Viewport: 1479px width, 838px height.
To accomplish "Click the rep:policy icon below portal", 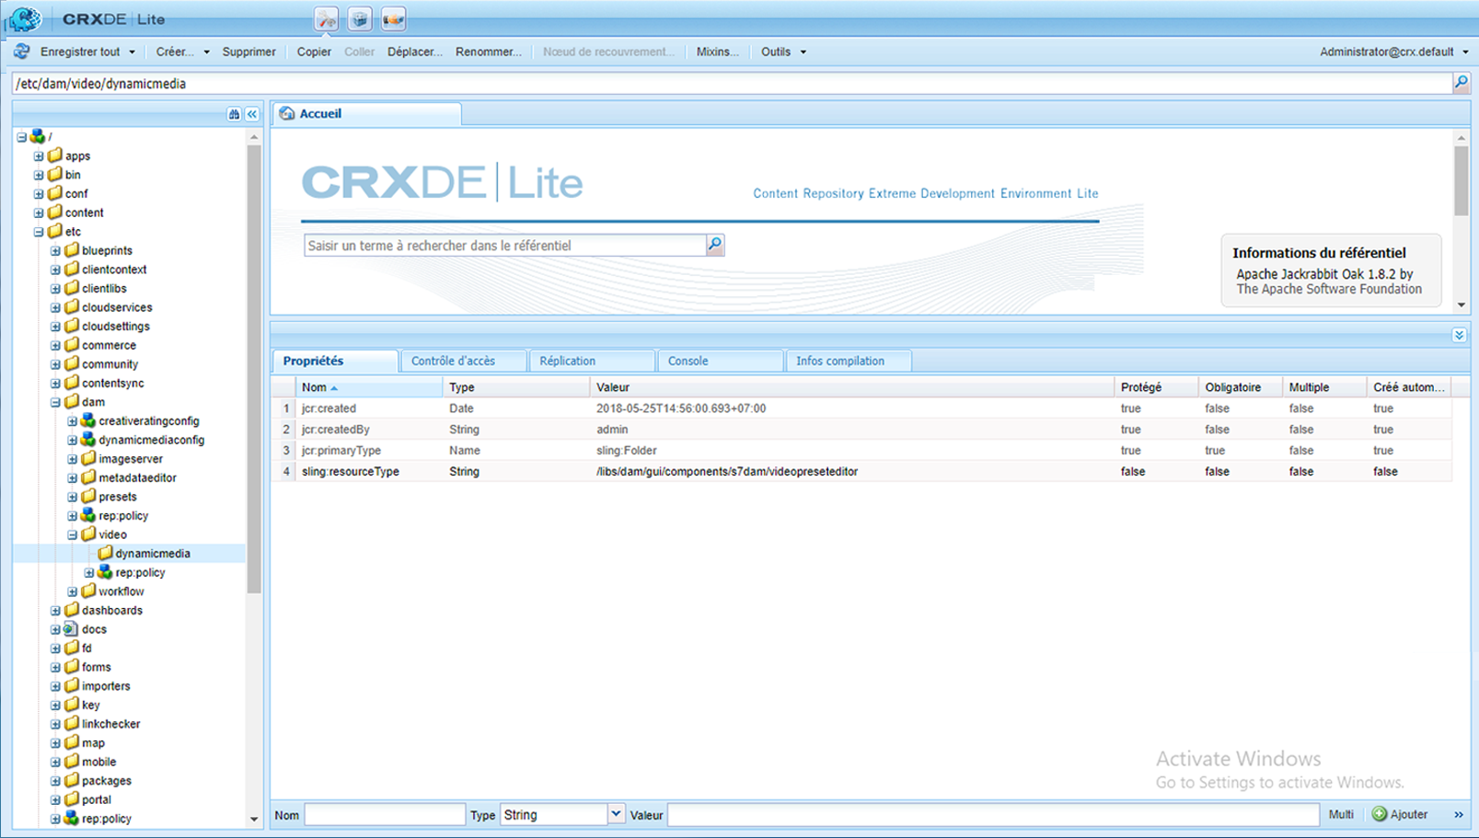I will pos(71,818).
